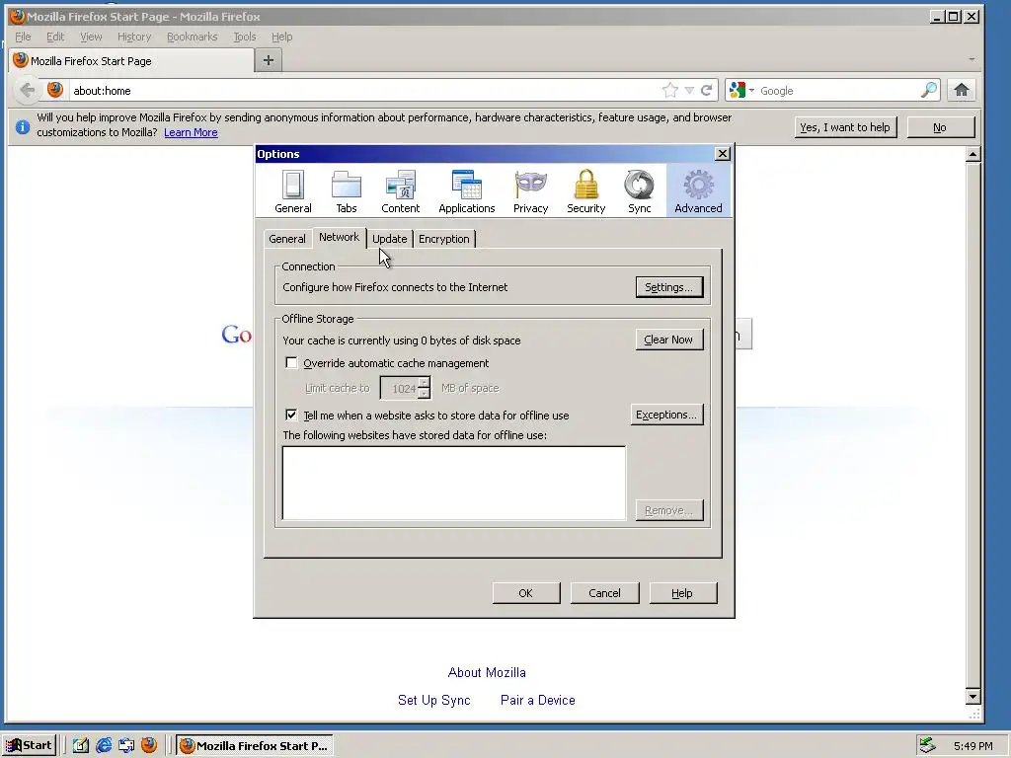Bookmark this page with the star icon

(670, 90)
